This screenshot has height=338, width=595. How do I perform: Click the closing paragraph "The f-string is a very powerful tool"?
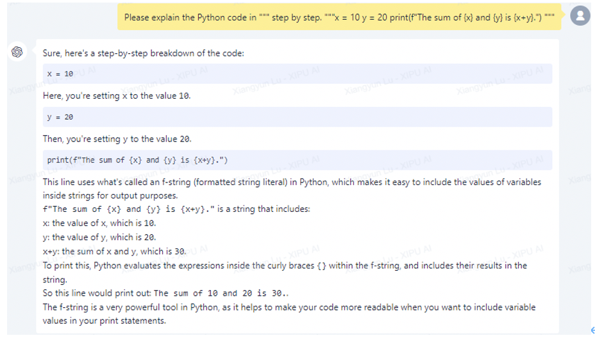(289, 314)
